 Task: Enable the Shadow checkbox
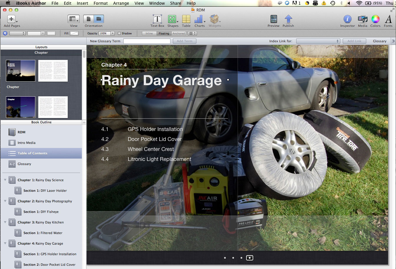[119, 33]
